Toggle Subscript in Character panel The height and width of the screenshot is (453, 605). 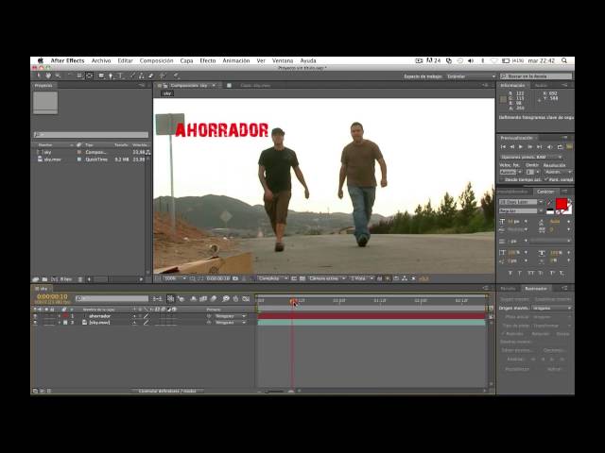click(x=562, y=273)
